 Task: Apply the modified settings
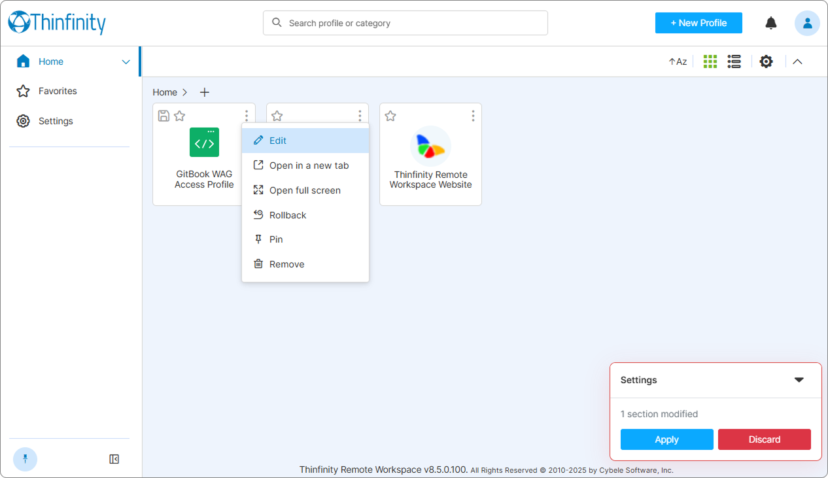click(667, 439)
